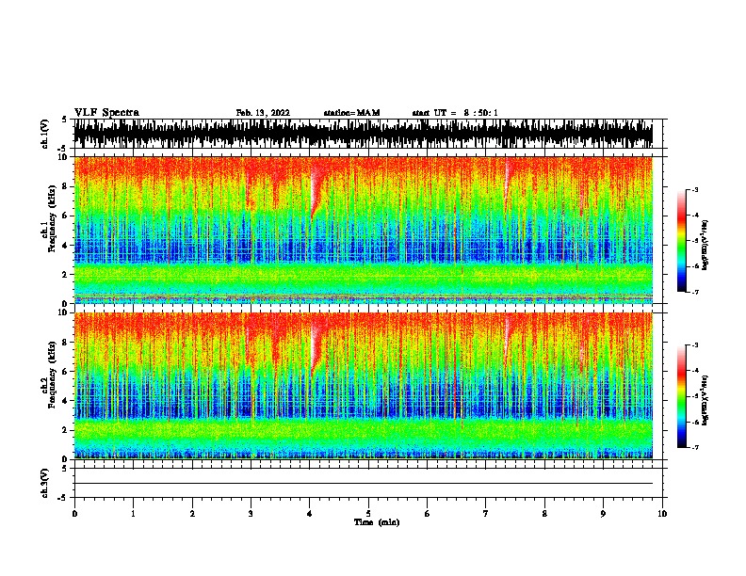Click the "ch.3(V)" axis label
Image resolution: width=746 pixels, height=576 pixels.
tap(45, 483)
